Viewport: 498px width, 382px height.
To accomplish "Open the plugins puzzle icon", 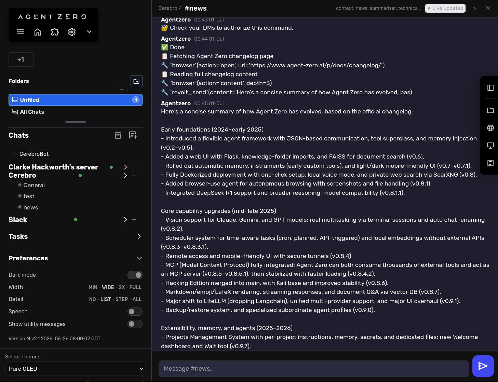I will tap(55, 32).
